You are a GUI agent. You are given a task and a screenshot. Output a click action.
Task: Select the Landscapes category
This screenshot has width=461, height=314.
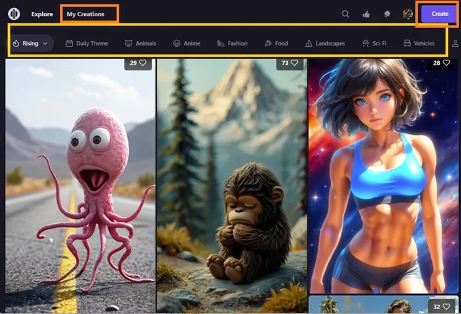[325, 44]
